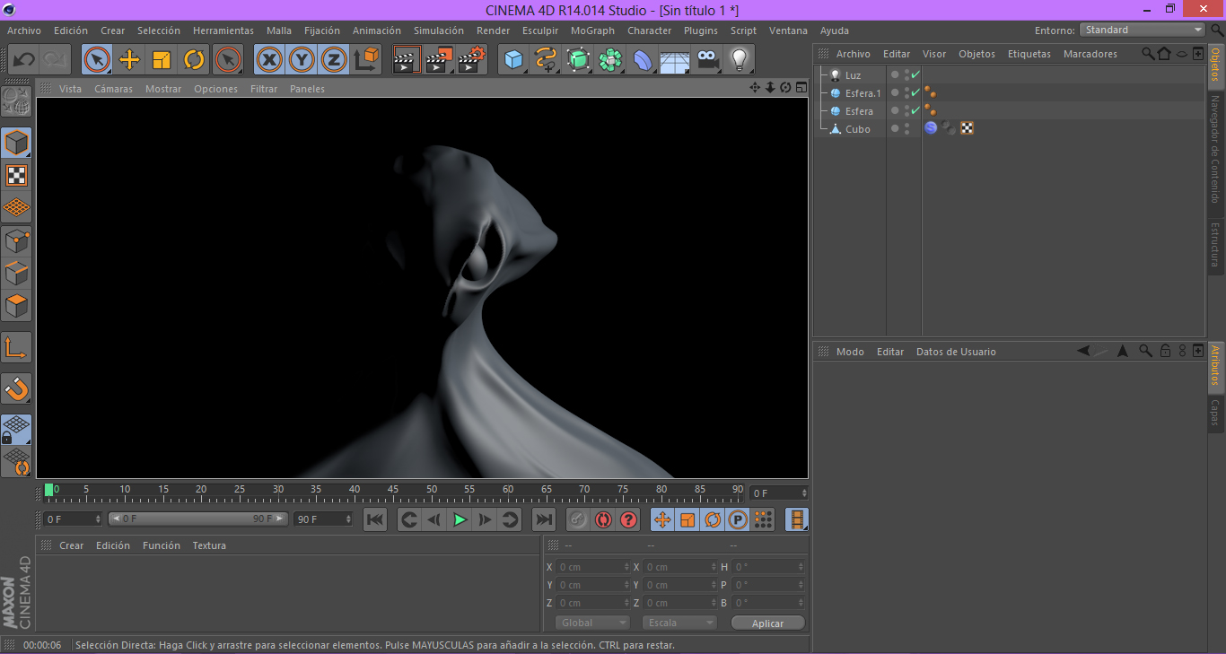Click the Light bulb icon in toolbar
Screen dimensions: 1226x654
coord(739,60)
